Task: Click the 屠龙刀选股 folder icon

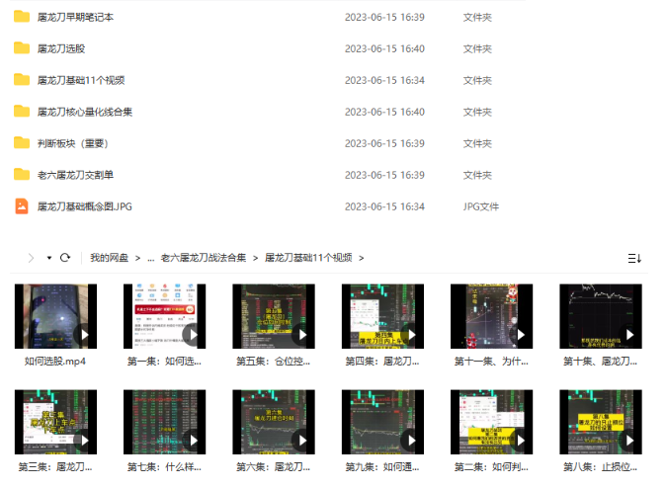Action: 22,48
